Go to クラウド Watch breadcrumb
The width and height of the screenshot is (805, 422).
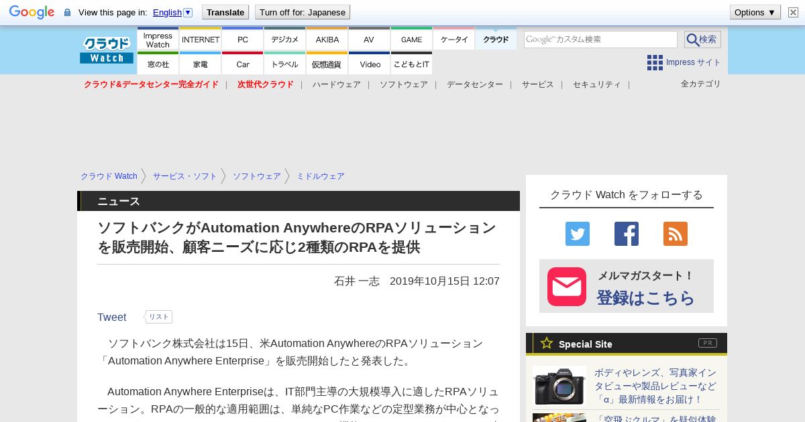point(109,176)
